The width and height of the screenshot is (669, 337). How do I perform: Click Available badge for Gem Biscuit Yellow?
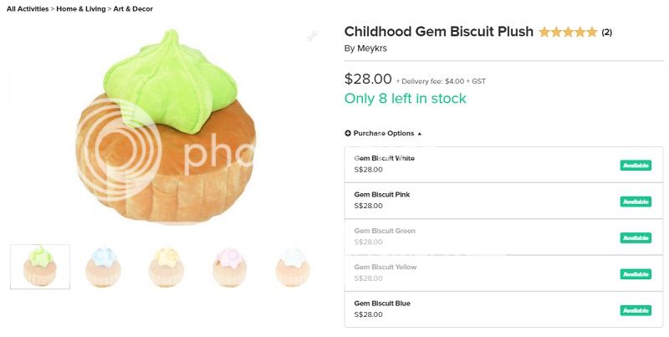pos(636,274)
